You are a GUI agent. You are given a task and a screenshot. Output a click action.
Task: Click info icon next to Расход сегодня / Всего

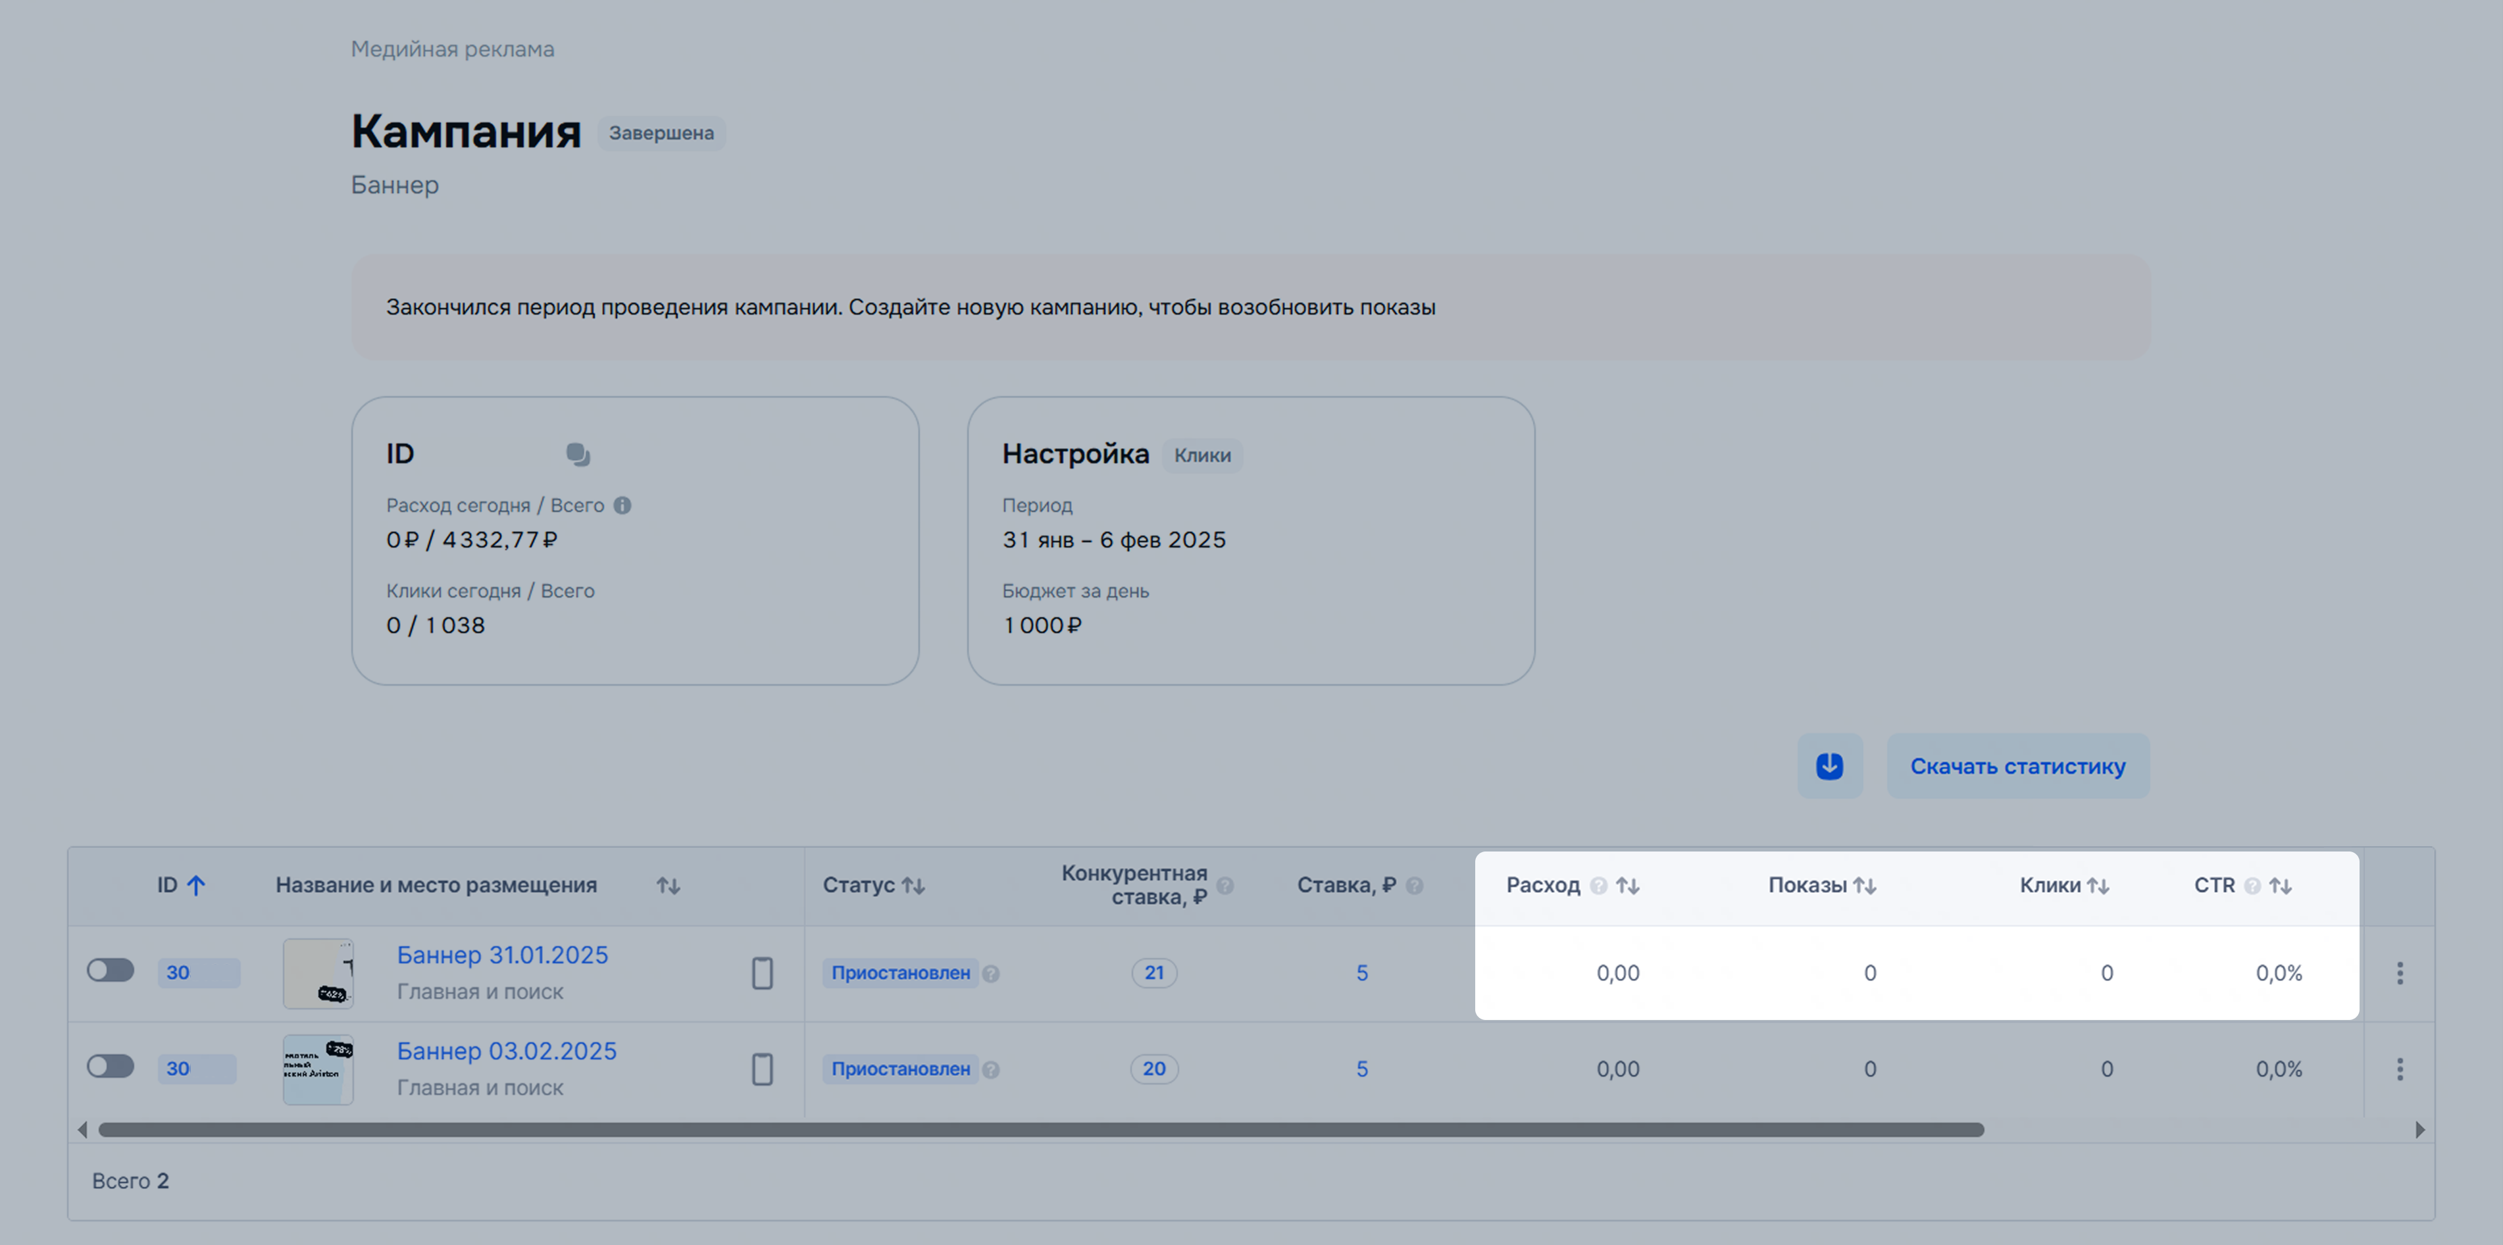pos(623,505)
